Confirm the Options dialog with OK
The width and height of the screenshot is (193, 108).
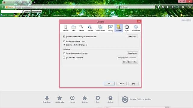[x=109, y=83]
